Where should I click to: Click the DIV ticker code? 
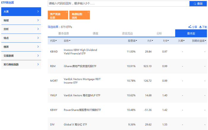52,125
